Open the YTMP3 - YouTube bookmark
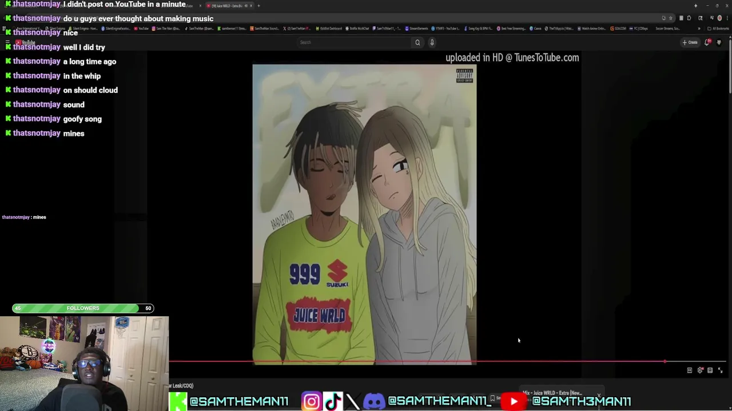The width and height of the screenshot is (732, 411). 446,29
